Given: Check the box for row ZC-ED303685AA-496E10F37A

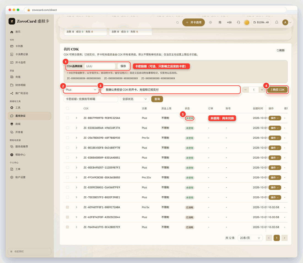Looking at the screenshot, I should pos(67,128).
